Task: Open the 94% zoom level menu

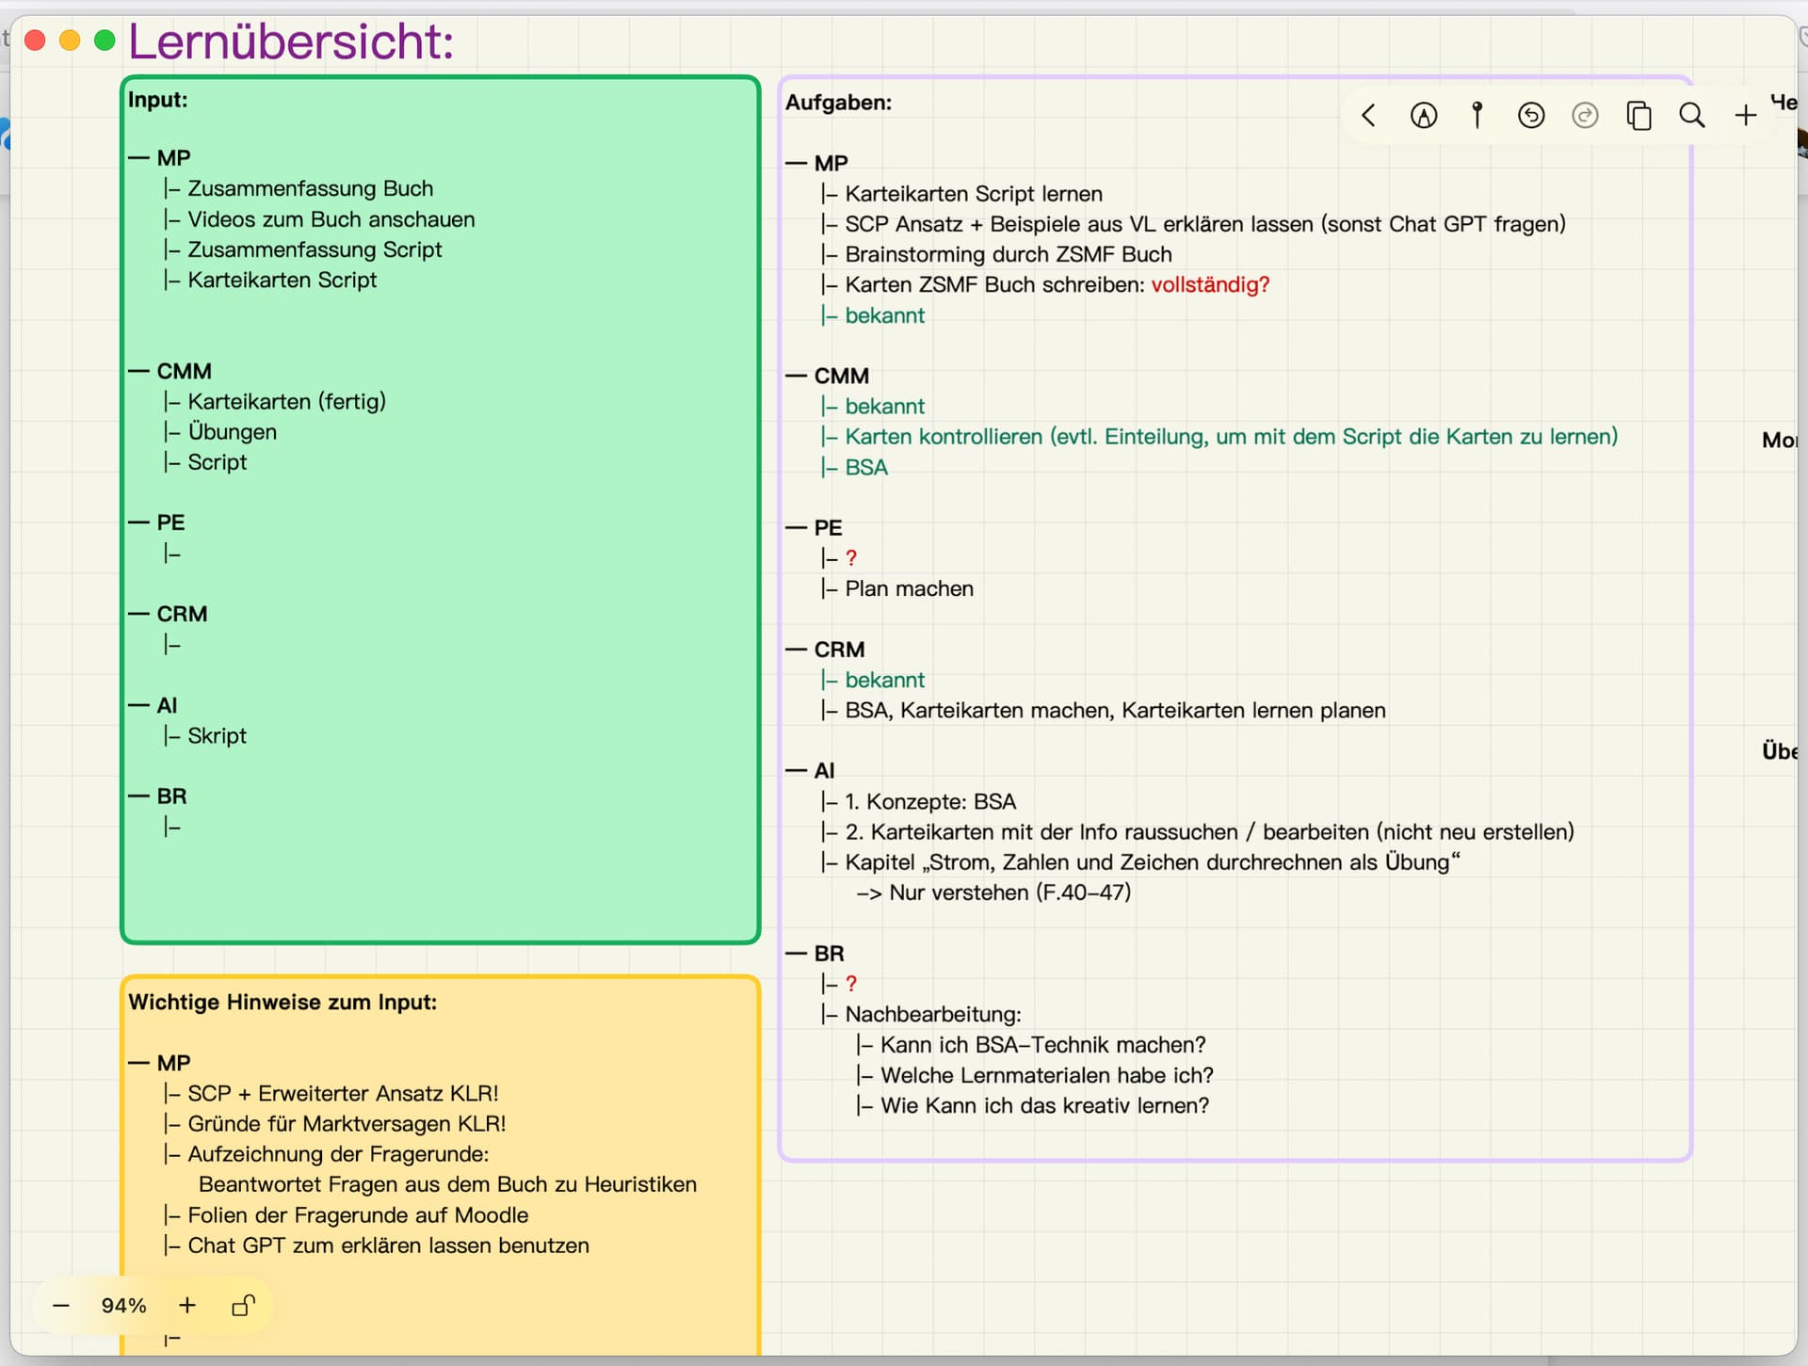Action: tap(123, 1306)
